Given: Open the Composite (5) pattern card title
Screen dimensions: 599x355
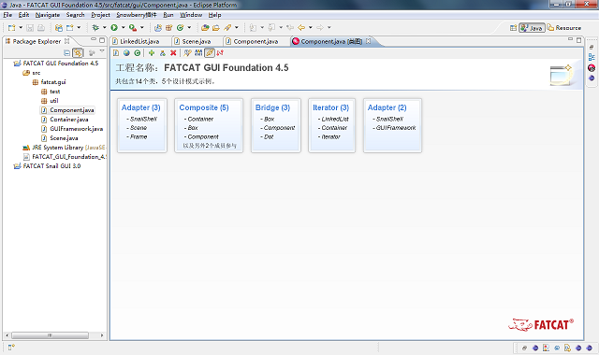Looking at the screenshot, I should pyautogui.click(x=204, y=107).
